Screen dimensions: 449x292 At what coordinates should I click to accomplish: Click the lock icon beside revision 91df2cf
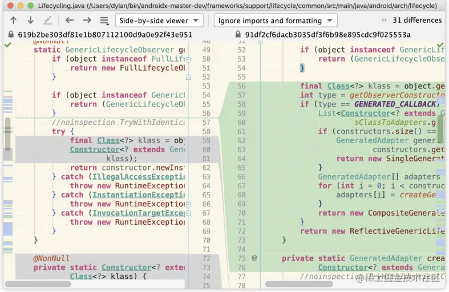238,34
